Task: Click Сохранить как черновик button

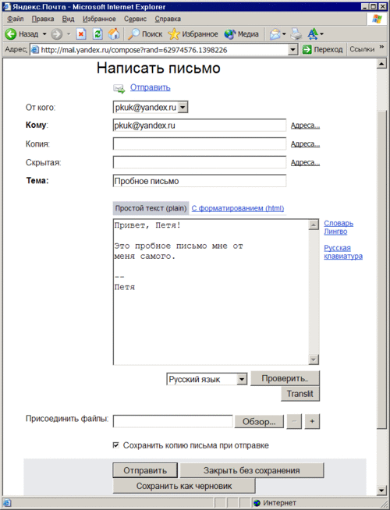Action: click(x=184, y=486)
